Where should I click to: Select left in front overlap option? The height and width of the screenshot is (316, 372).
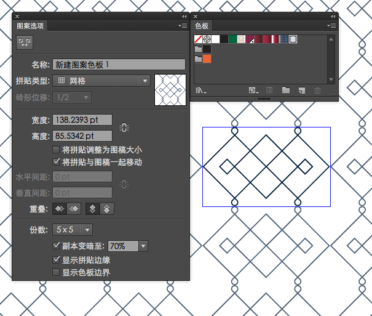(60, 209)
